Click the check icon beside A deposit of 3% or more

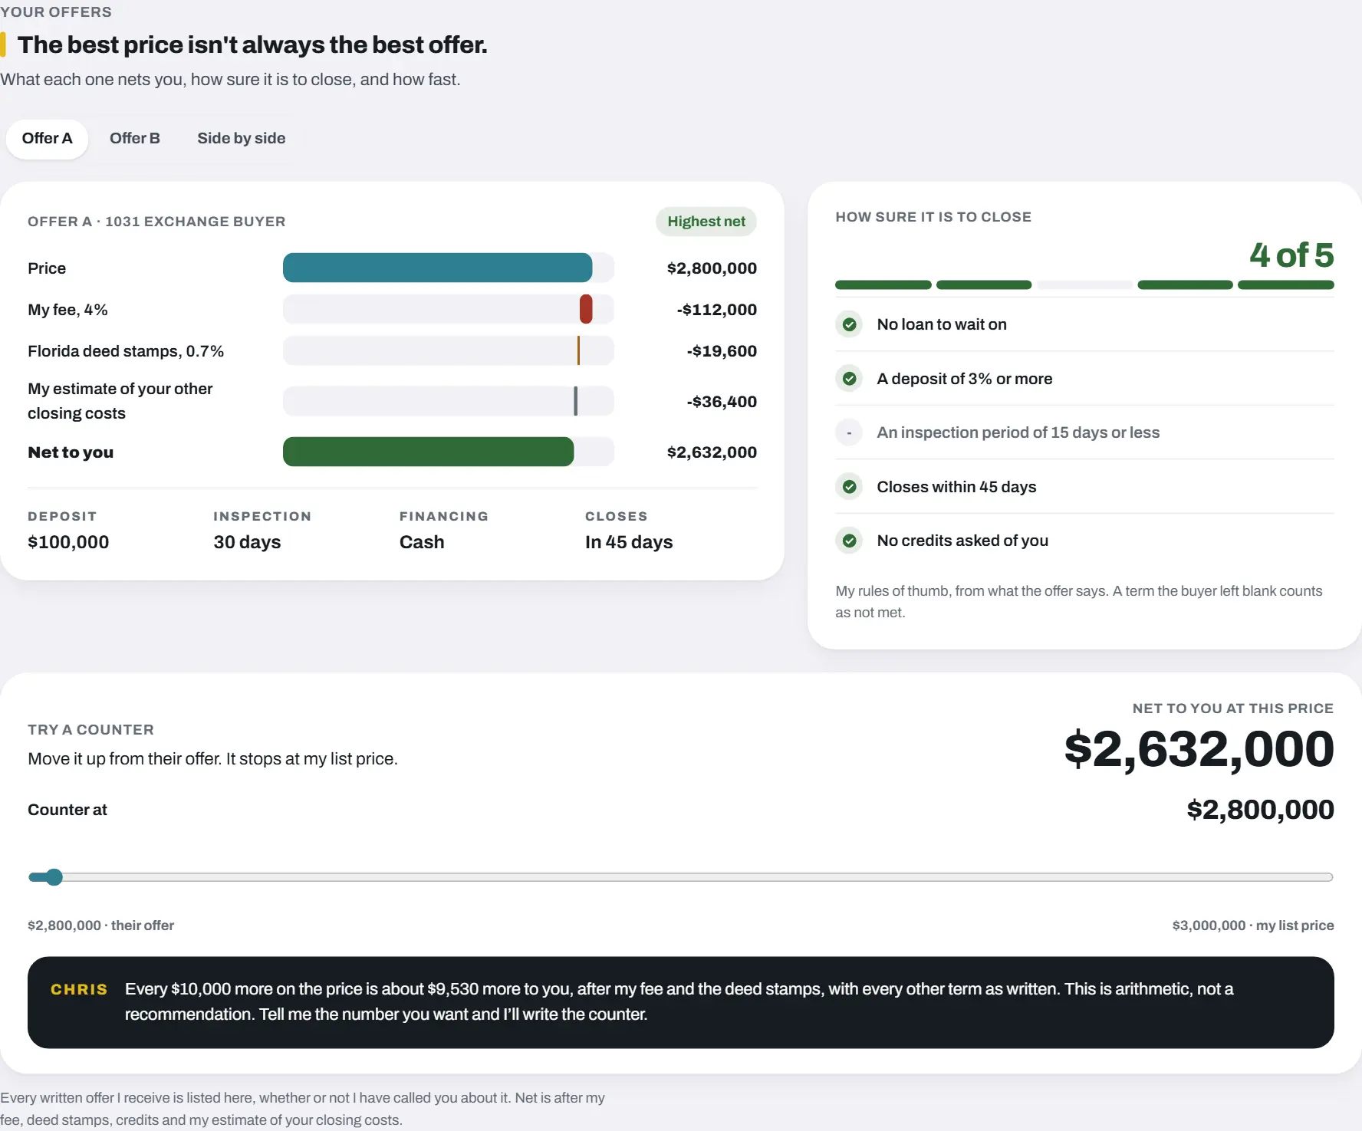pyautogui.click(x=849, y=379)
